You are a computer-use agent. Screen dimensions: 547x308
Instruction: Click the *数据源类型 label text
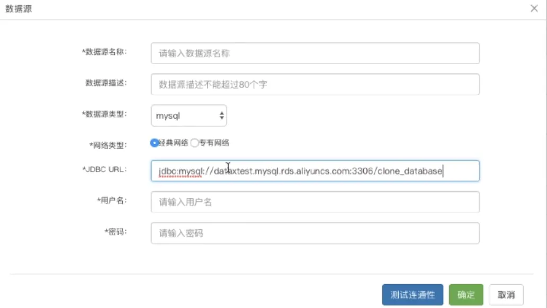pyautogui.click(x=105, y=114)
